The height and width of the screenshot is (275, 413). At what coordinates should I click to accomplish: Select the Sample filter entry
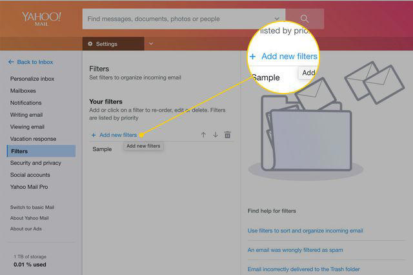tap(102, 149)
